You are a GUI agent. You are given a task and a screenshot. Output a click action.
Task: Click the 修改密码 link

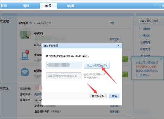coord(114,39)
